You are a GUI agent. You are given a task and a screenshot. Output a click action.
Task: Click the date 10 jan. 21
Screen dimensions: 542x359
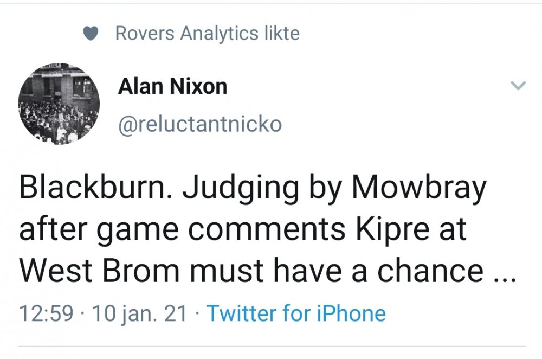(x=139, y=313)
